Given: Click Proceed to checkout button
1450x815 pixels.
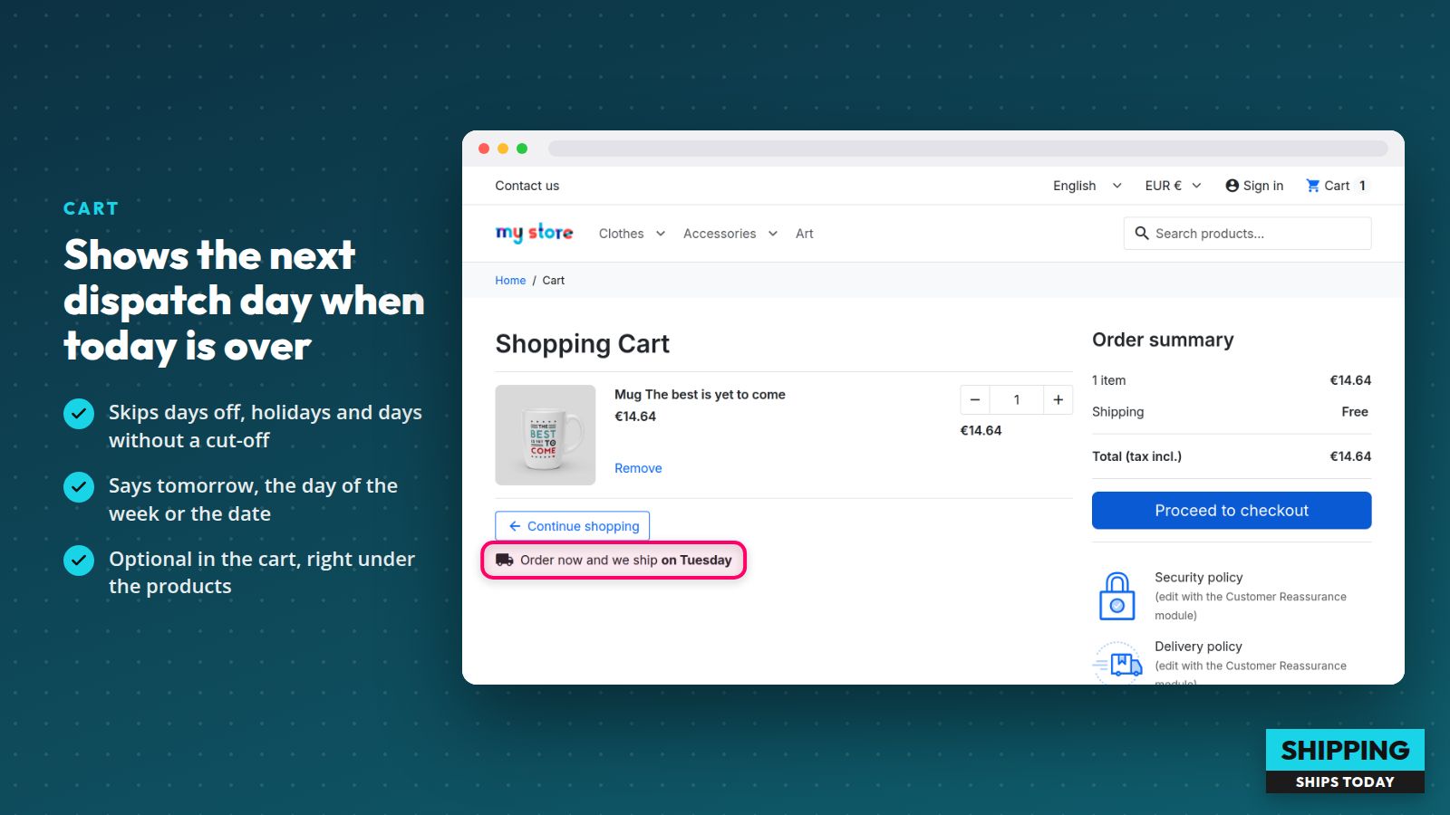Looking at the screenshot, I should 1232,511.
